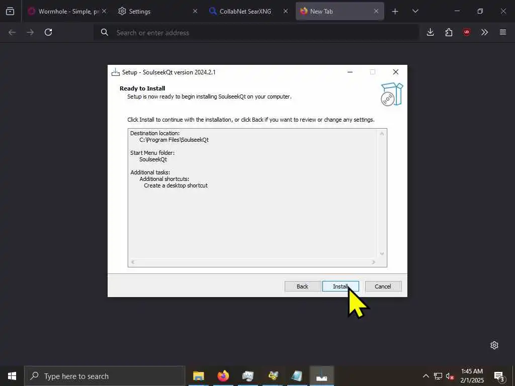Click the 'Create a desktop shortcut' line

176,185
